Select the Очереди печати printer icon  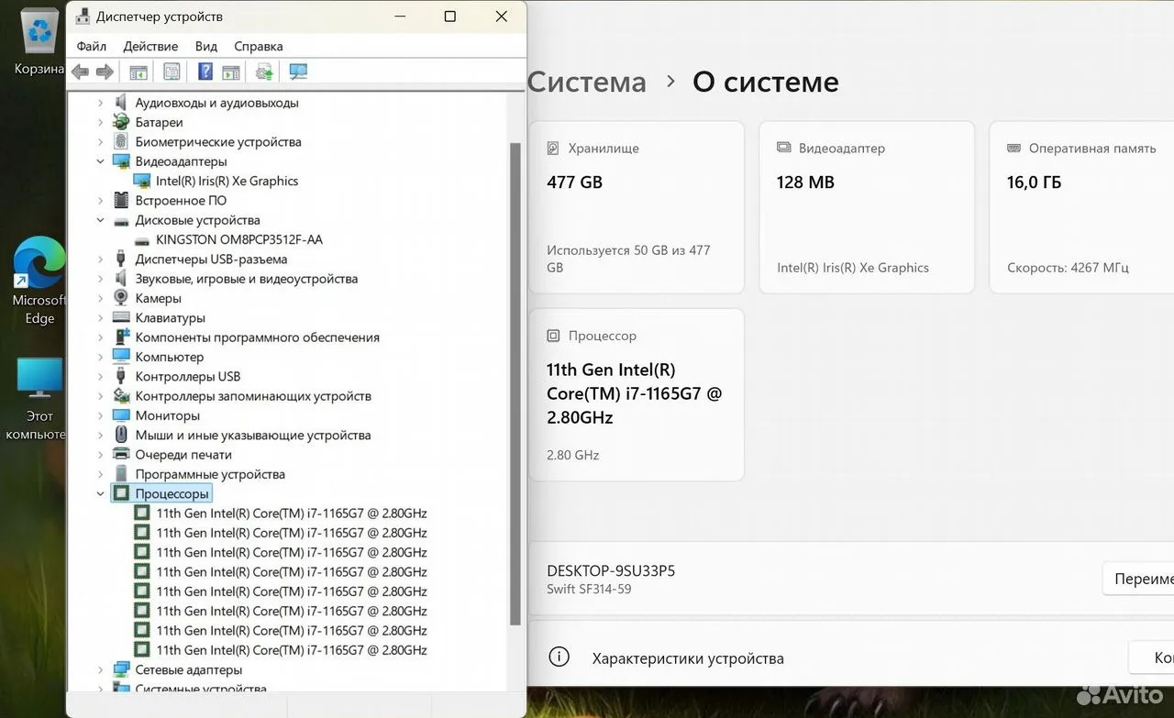pos(121,454)
